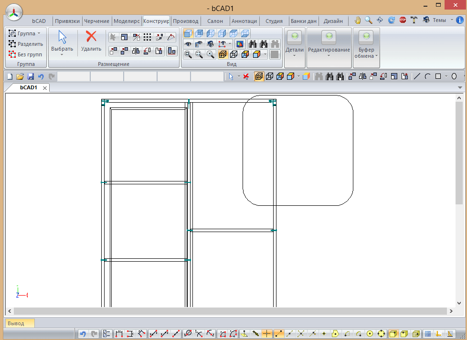Toggle grid display in bottom toolbar
The image size is (467, 340).
tap(428, 334)
